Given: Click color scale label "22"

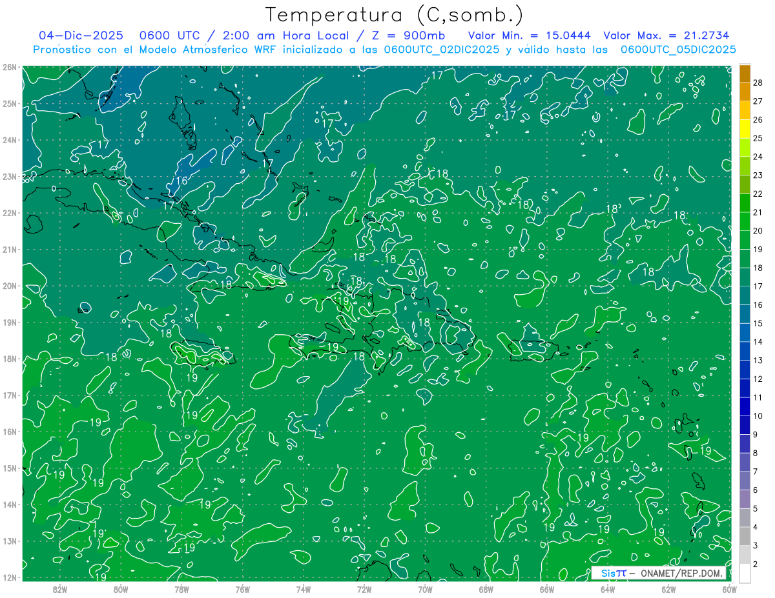Looking at the screenshot, I should (x=758, y=194).
